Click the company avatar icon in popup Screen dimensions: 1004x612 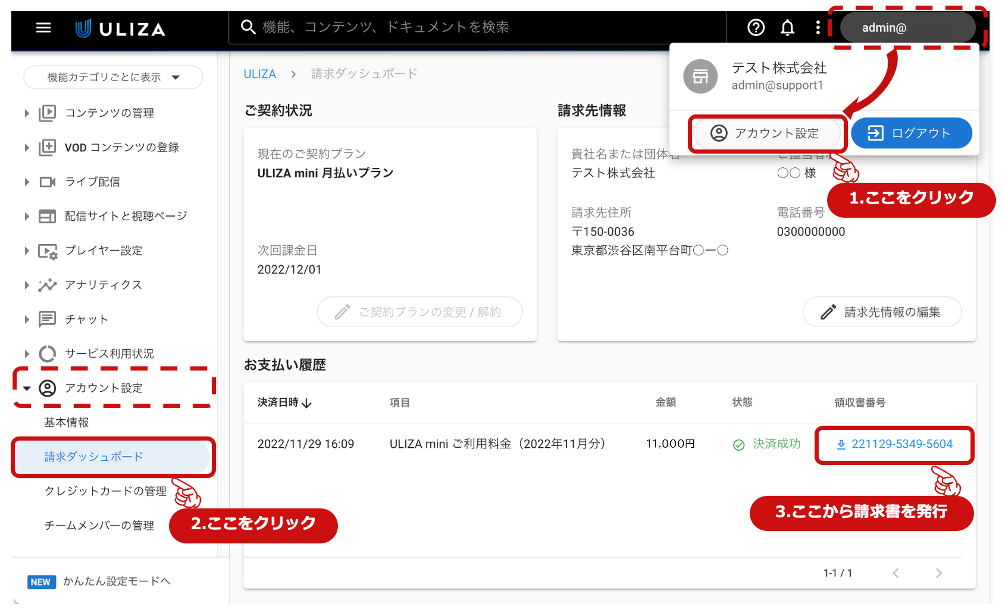pyautogui.click(x=700, y=76)
